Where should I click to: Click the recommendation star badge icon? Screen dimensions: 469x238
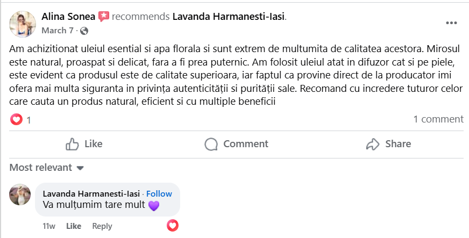pyautogui.click(x=104, y=17)
